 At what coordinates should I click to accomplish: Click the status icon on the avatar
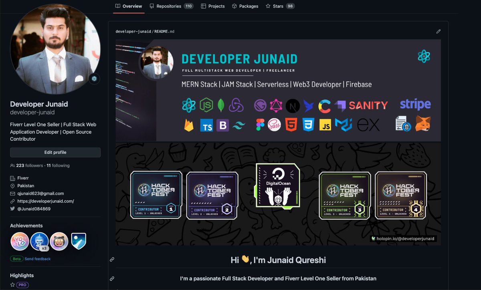(x=94, y=79)
